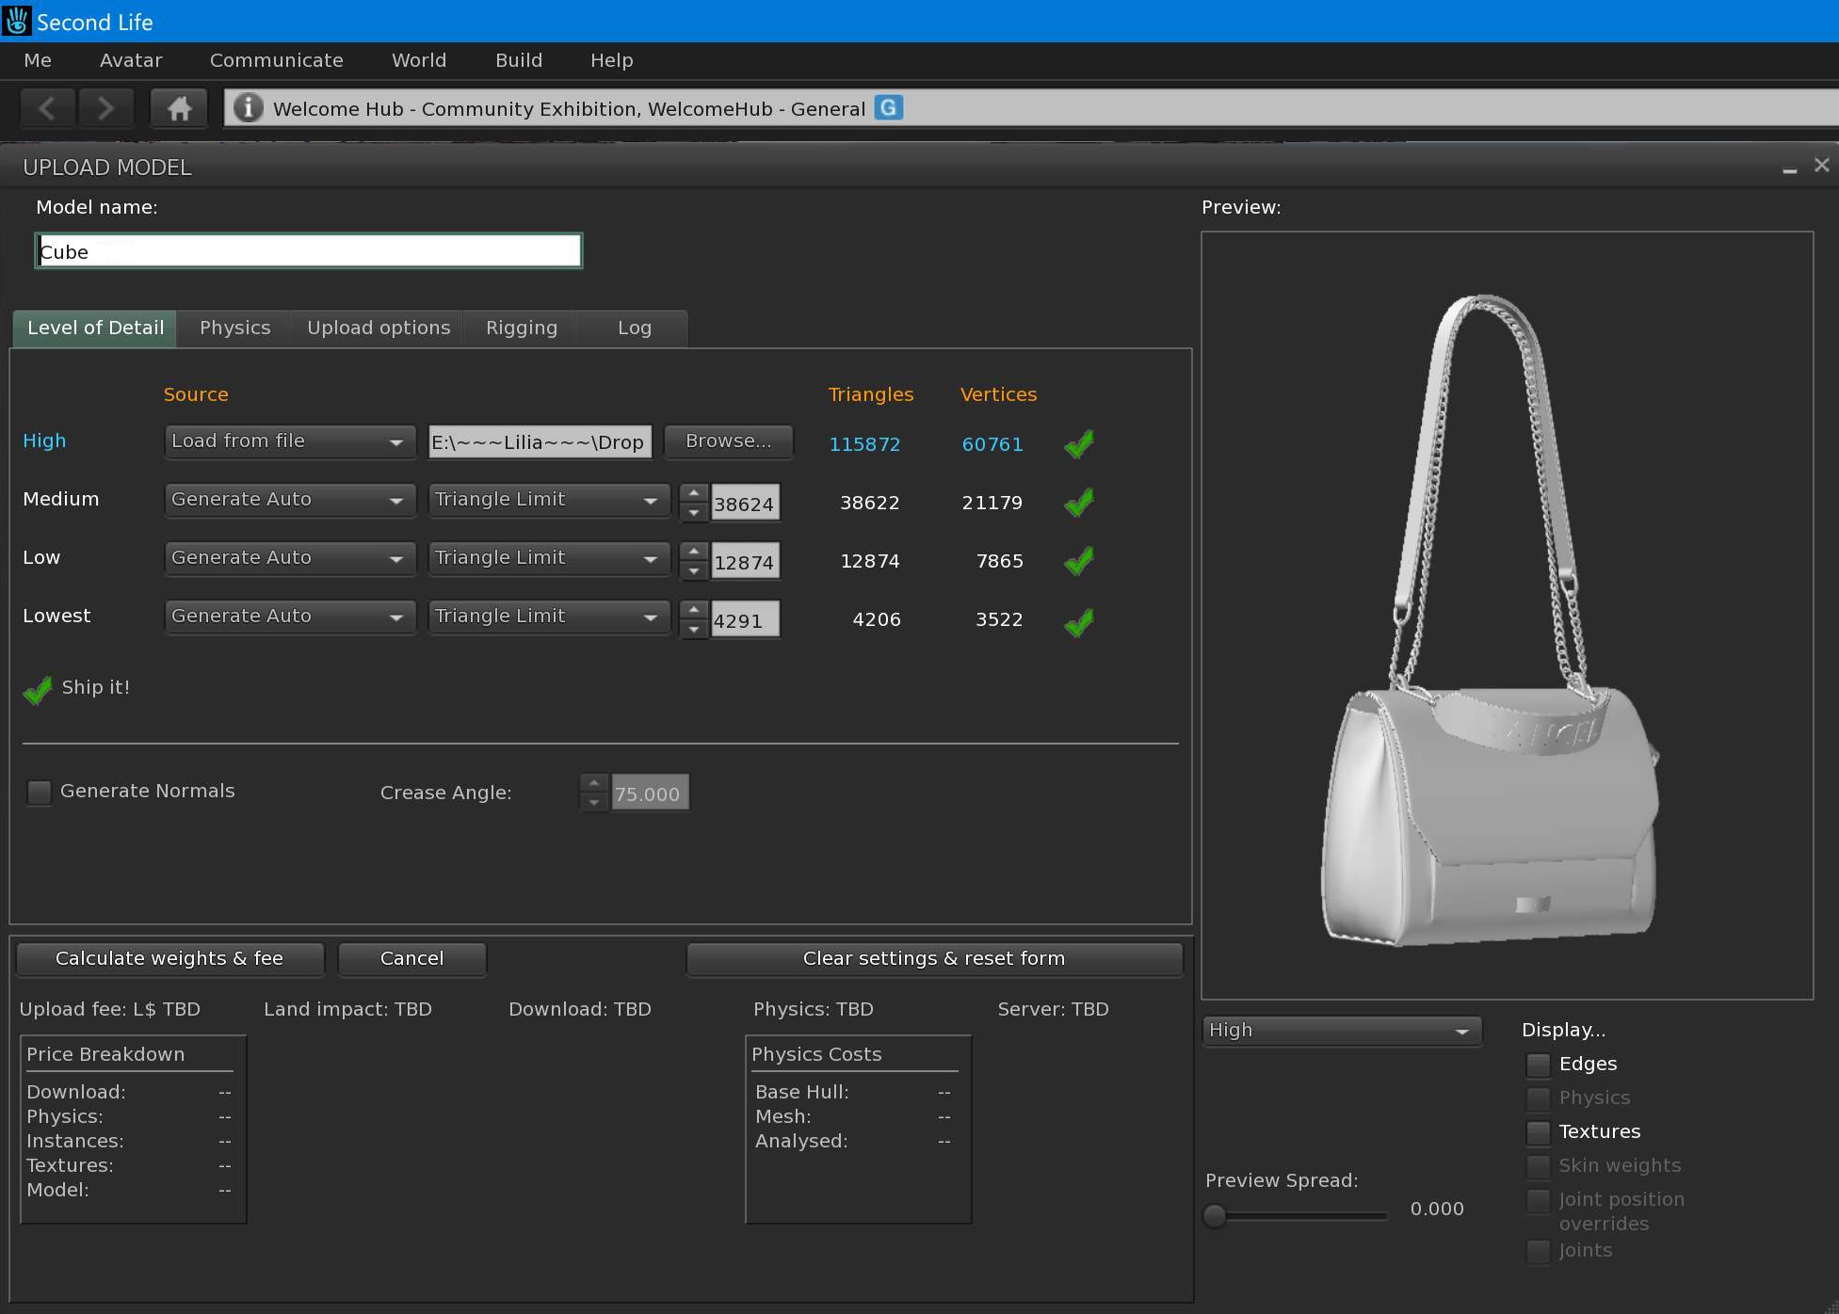Enable the Generate Normals checkbox
Image resolution: width=1839 pixels, height=1314 pixels.
(x=40, y=792)
